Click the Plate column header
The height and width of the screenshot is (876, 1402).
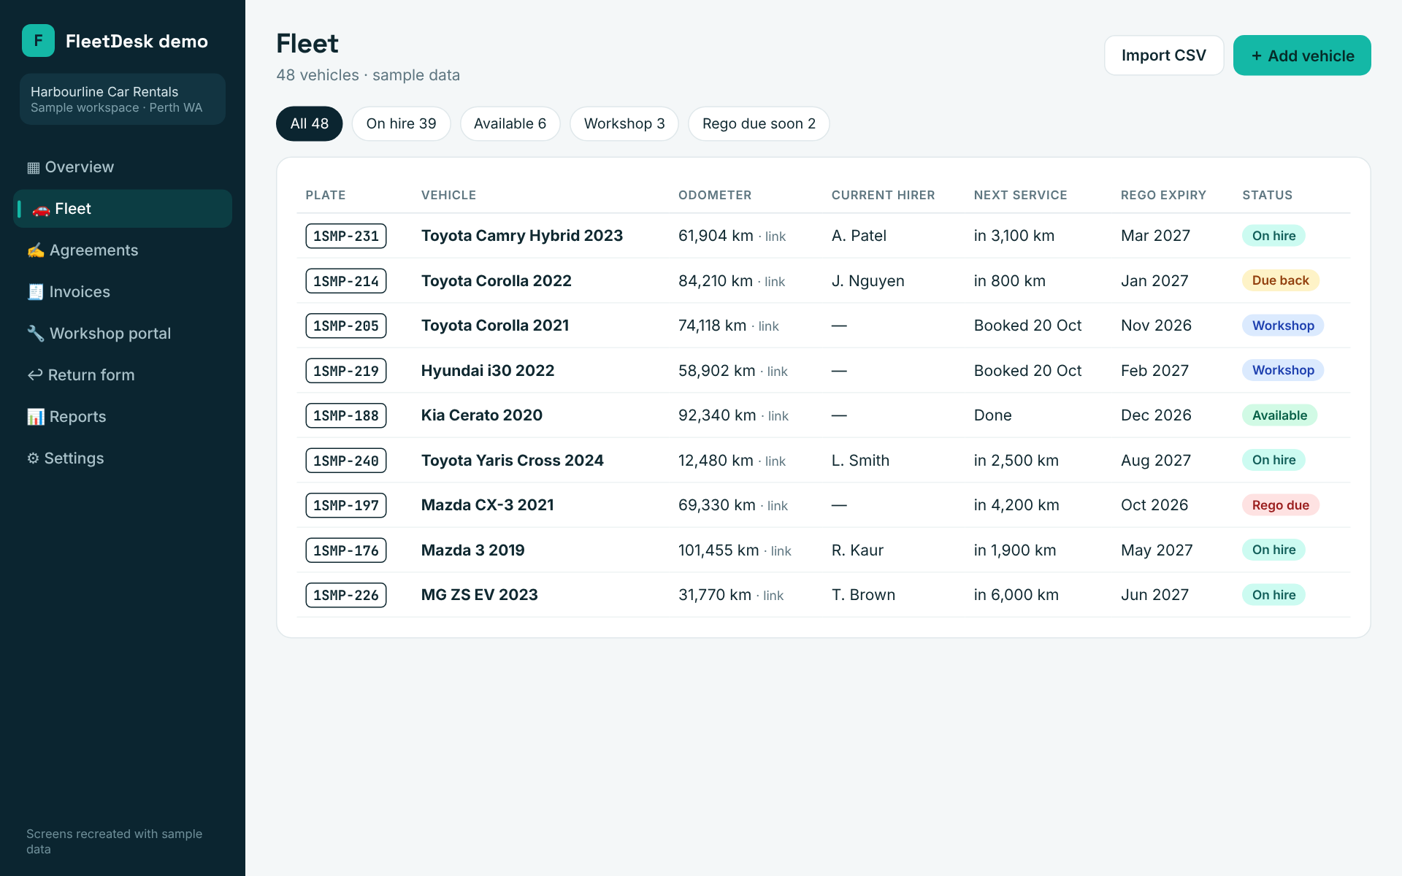[326, 195]
